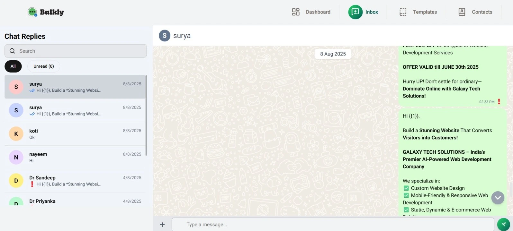Viewport: 513px width, 231px height.
Task: Click nayeem's purple N avatar
Action: (x=16, y=157)
